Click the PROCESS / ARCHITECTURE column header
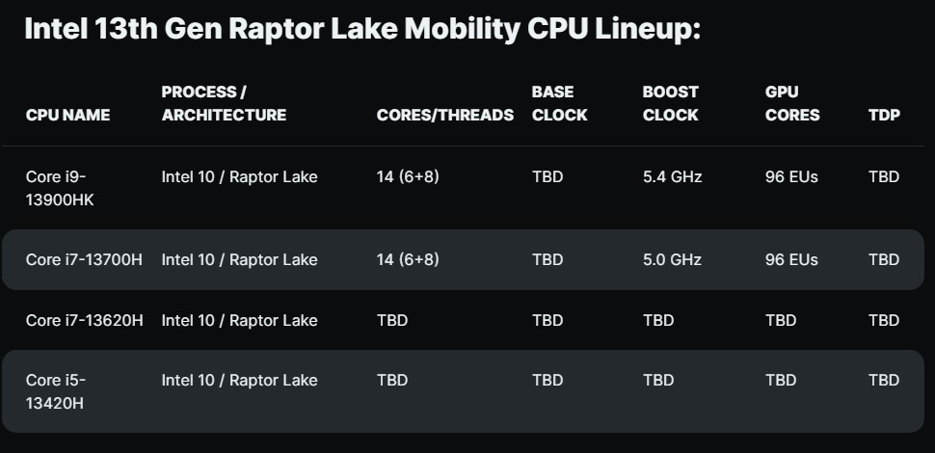Viewport: 935px width, 453px height. coord(224,103)
